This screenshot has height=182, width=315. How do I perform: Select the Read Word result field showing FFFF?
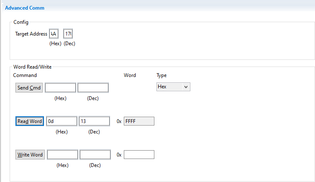tap(139, 121)
